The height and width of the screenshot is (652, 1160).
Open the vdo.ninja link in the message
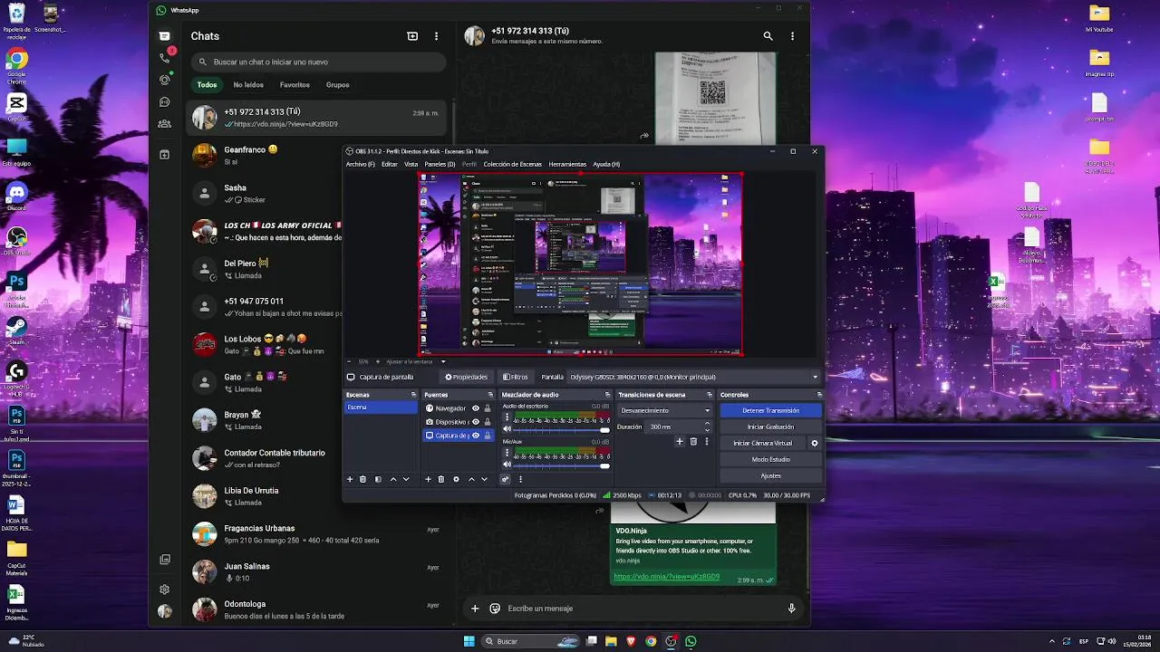pos(667,577)
